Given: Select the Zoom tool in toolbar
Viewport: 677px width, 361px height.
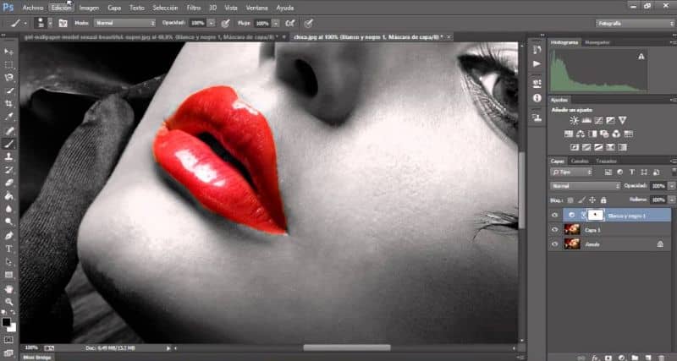Looking at the screenshot, I should pyautogui.click(x=9, y=302).
